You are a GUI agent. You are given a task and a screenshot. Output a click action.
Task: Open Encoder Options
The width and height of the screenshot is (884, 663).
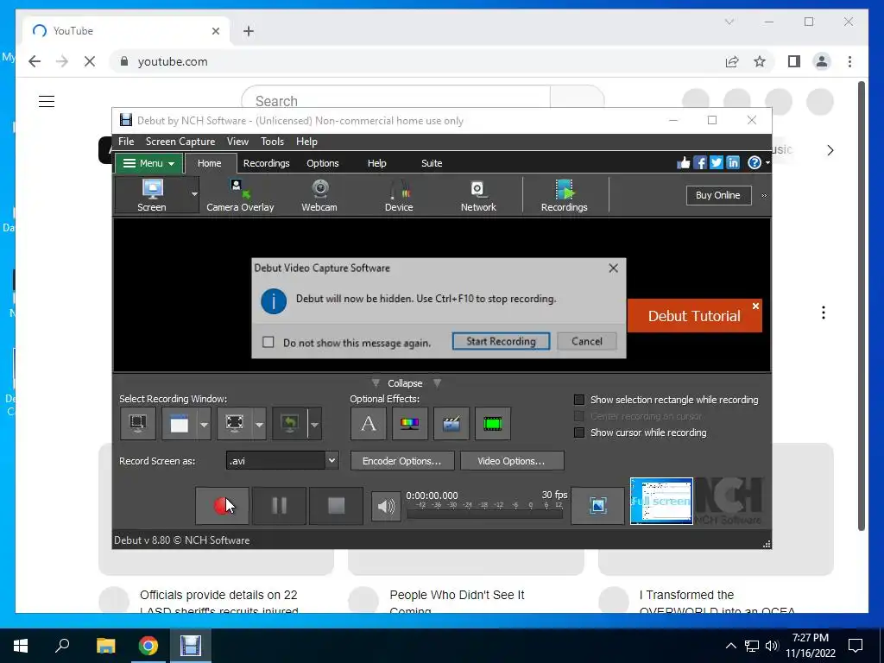402,461
